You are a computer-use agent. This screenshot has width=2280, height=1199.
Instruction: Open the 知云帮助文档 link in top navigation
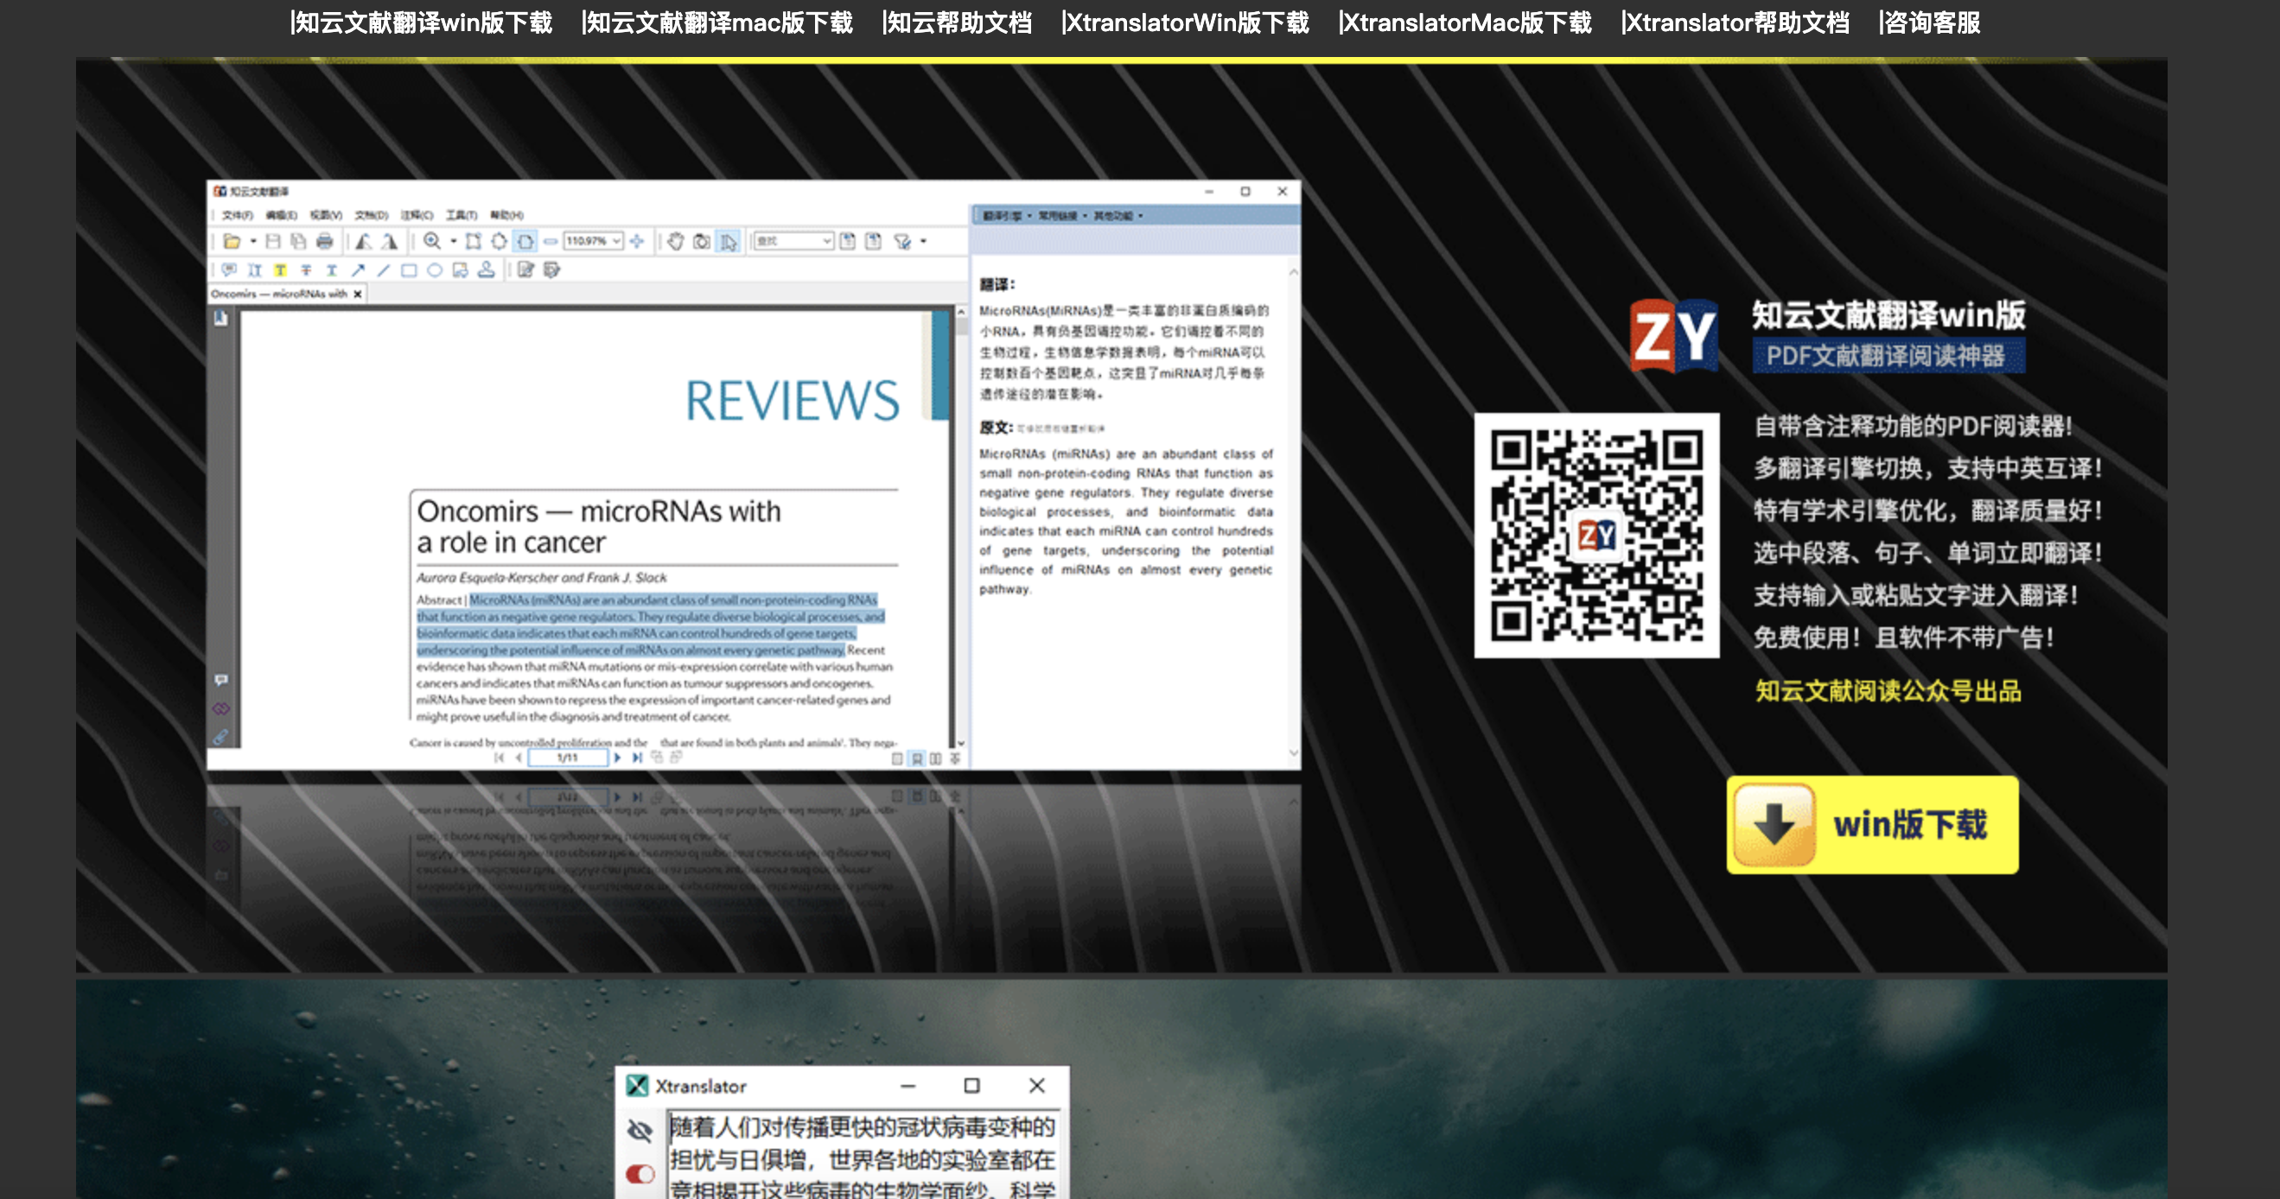(x=958, y=22)
